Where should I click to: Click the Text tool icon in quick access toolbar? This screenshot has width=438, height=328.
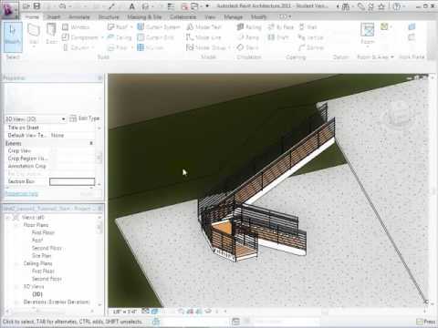click(x=131, y=6)
